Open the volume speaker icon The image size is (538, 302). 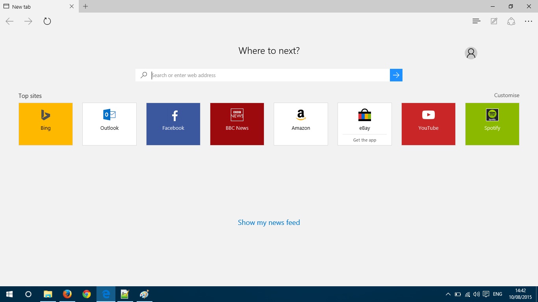477,294
